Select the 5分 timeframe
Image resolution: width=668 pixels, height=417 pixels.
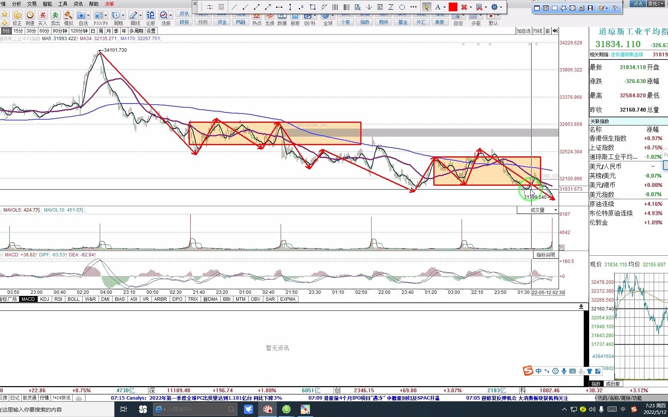click(x=6, y=31)
